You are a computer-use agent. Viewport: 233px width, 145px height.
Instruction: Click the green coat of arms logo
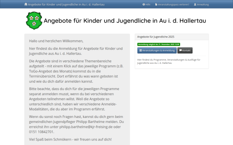point(34,20)
